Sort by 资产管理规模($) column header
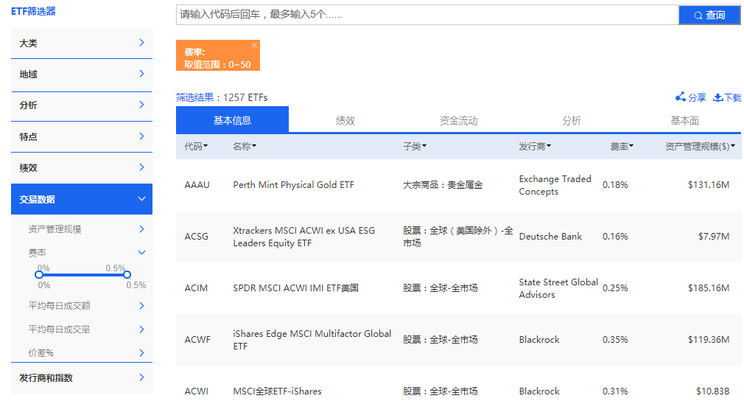 point(700,147)
